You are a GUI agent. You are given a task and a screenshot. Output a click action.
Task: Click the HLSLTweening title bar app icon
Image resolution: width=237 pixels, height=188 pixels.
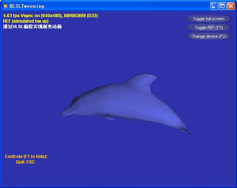click(x=5, y=6)
